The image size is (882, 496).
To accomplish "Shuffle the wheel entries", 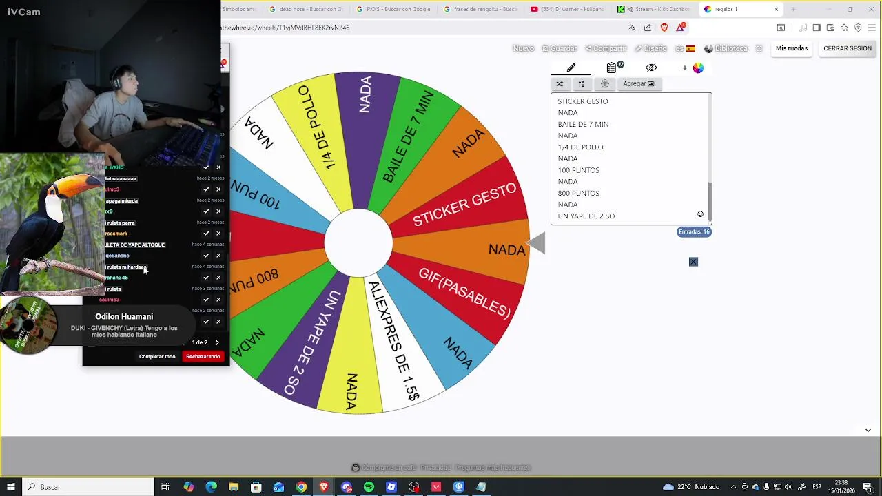I will [560, 84].
